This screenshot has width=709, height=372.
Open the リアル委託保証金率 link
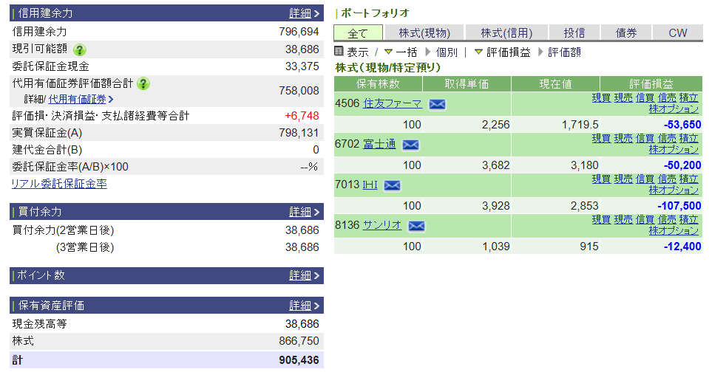[x=59, y=184]
